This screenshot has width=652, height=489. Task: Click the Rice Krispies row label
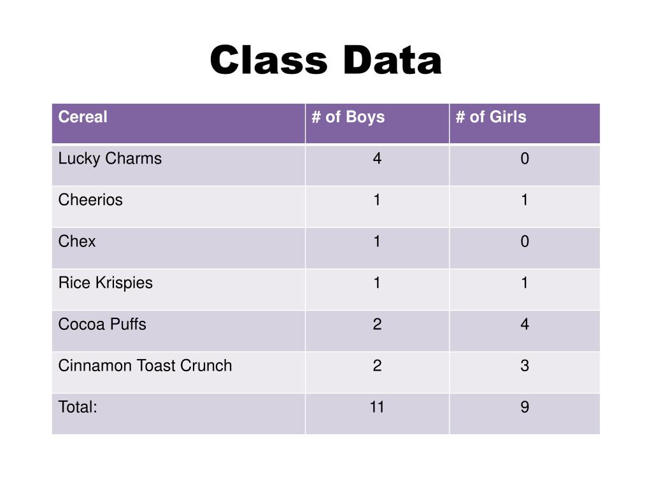click(105, 283)
